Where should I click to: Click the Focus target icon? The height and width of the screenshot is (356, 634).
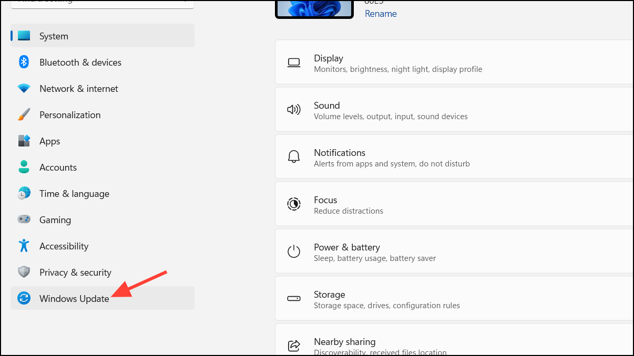(x=294, y=204)
